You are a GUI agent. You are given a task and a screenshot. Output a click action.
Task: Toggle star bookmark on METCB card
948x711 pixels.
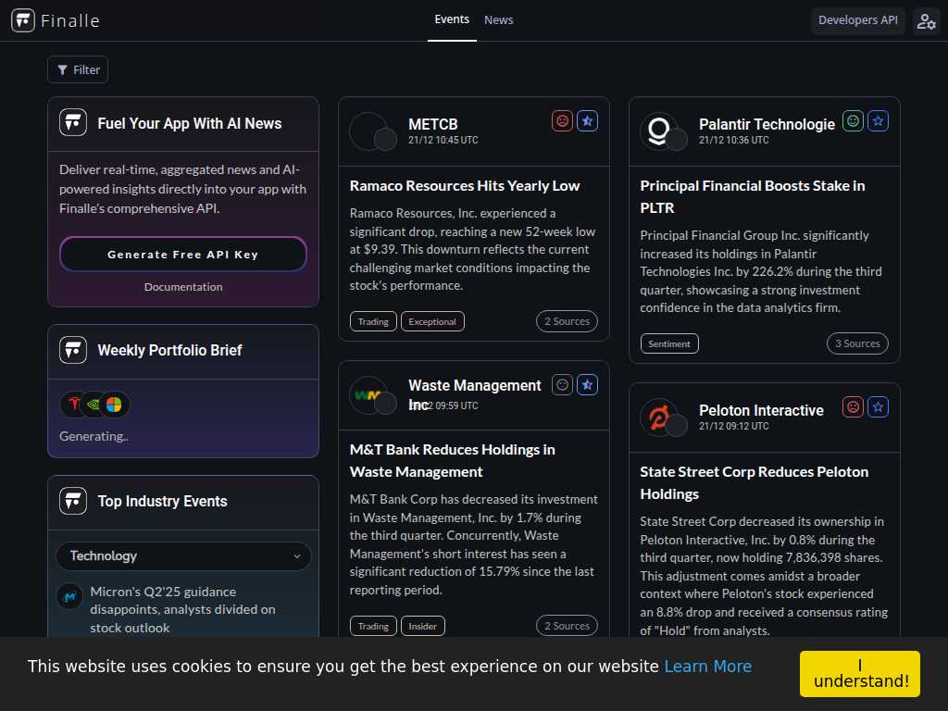click(587, 121)
